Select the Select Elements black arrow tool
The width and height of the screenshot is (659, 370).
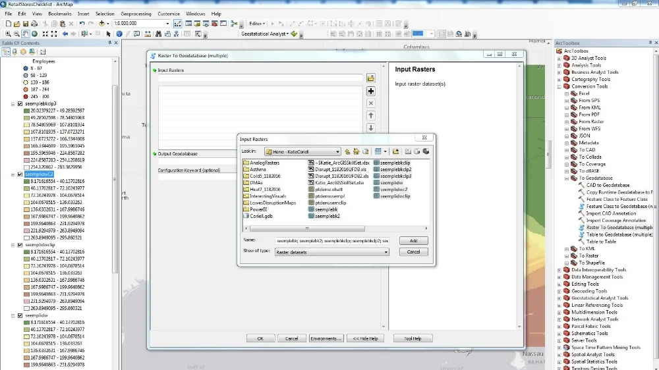tap(109, 34)
